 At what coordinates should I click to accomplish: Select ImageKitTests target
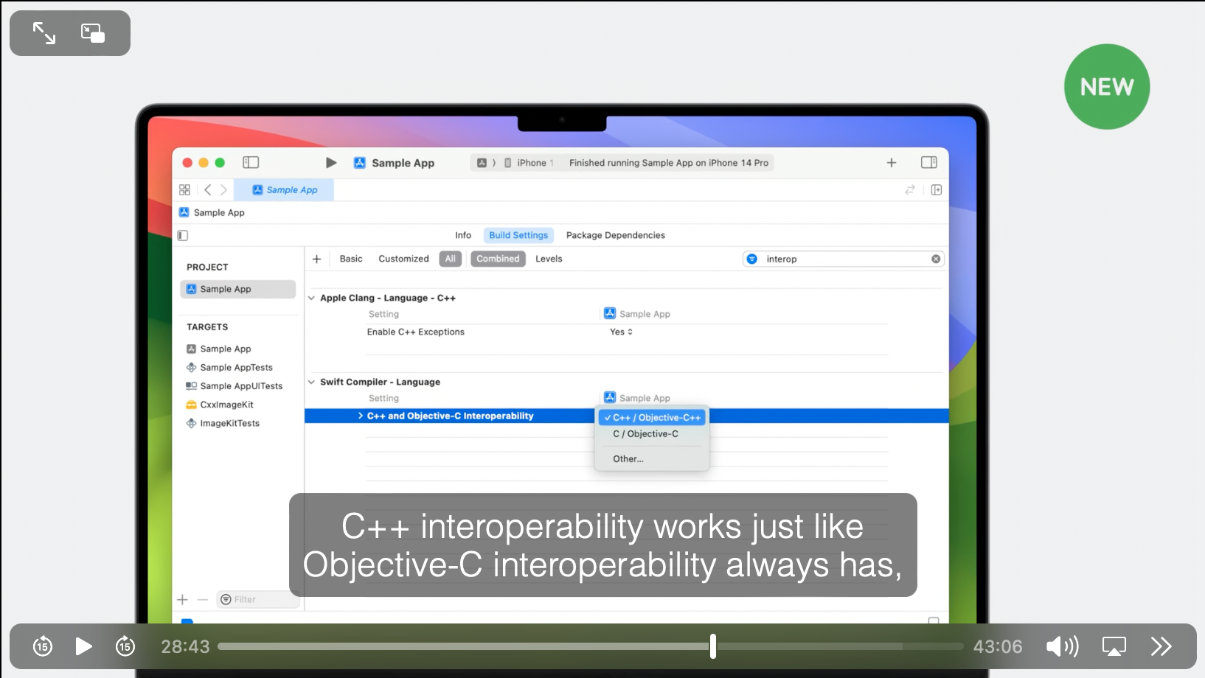click(x=223, y=423)
